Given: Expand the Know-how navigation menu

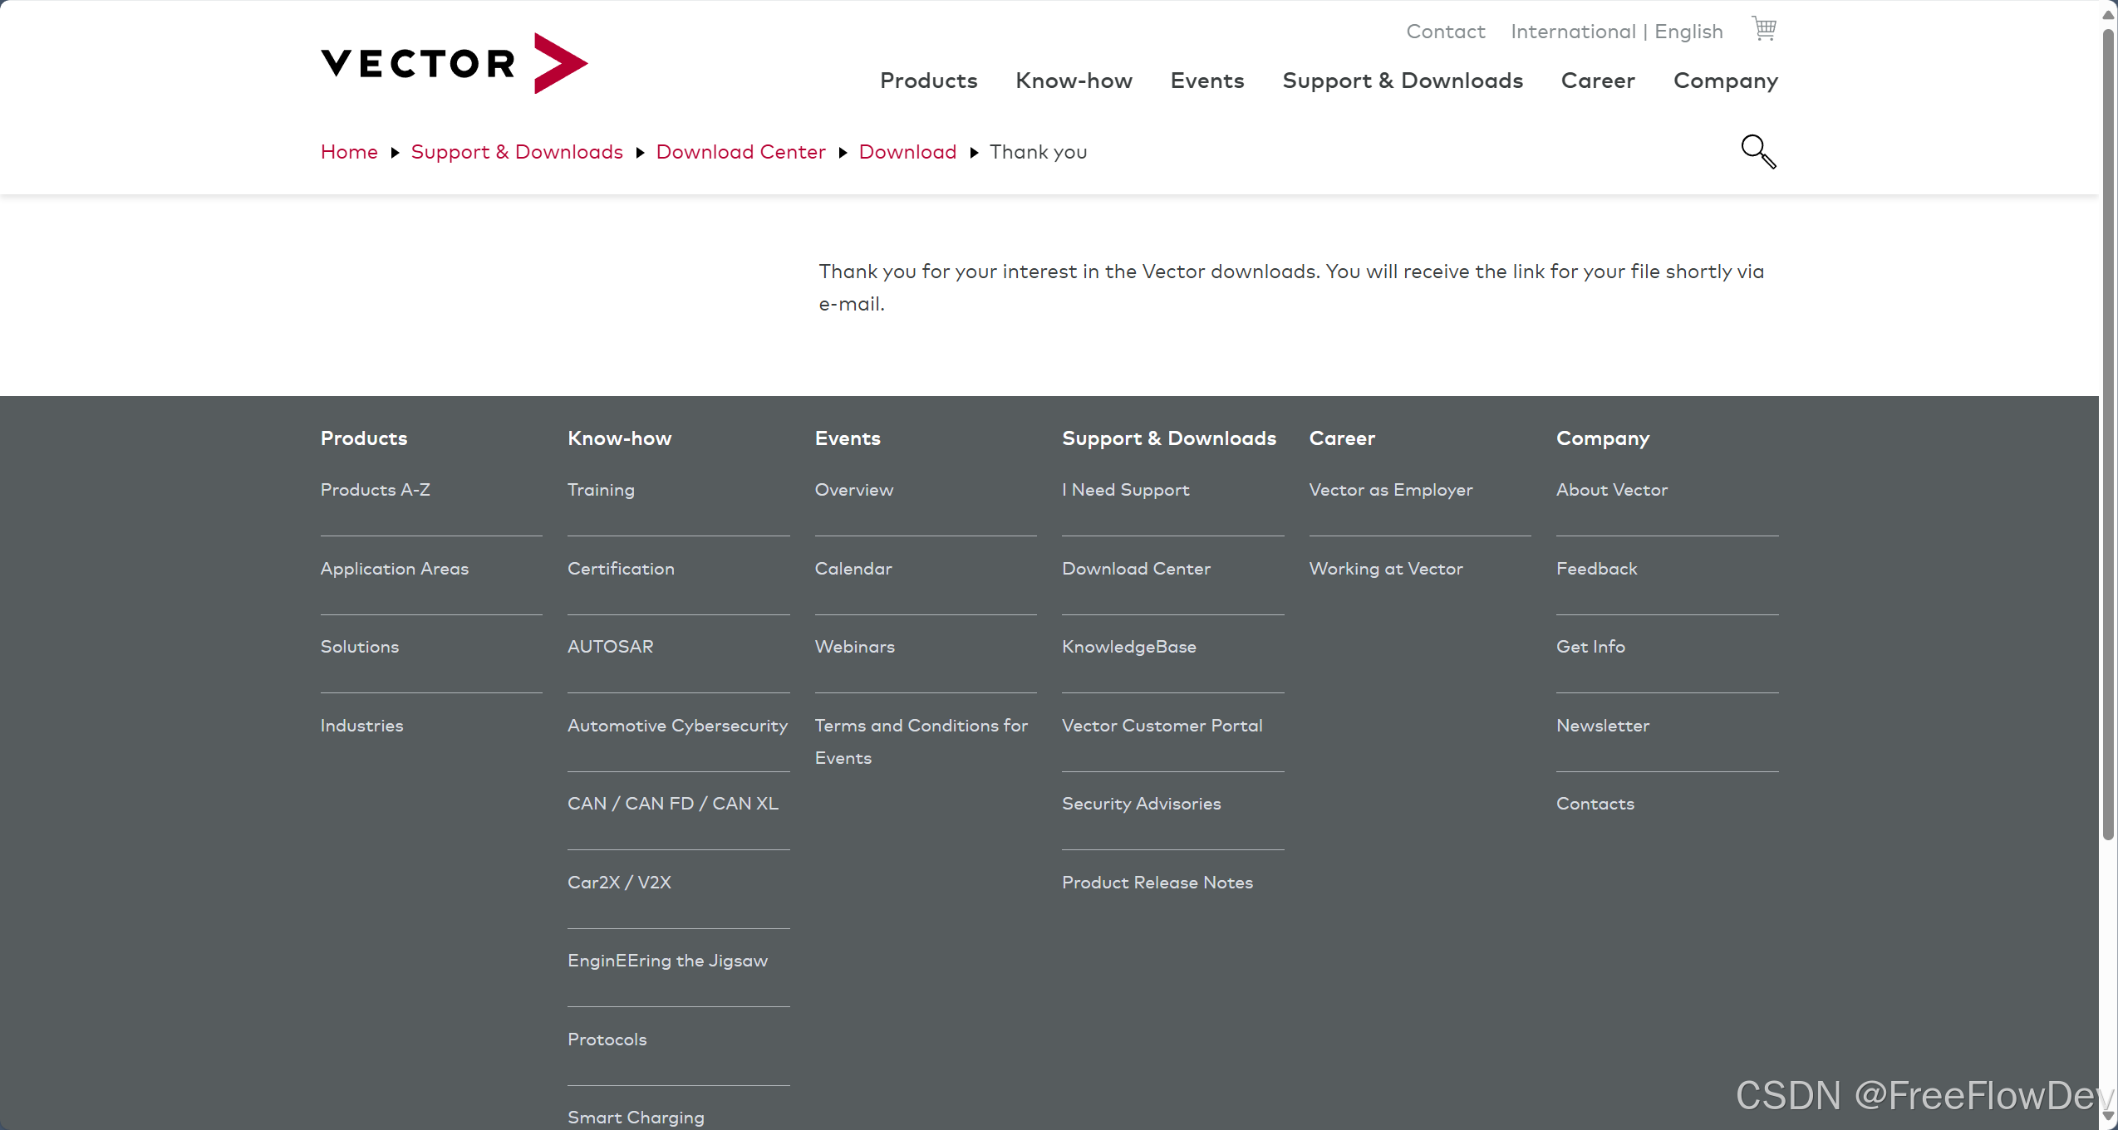Looking at the screenshot, I should click(1074, 81).
